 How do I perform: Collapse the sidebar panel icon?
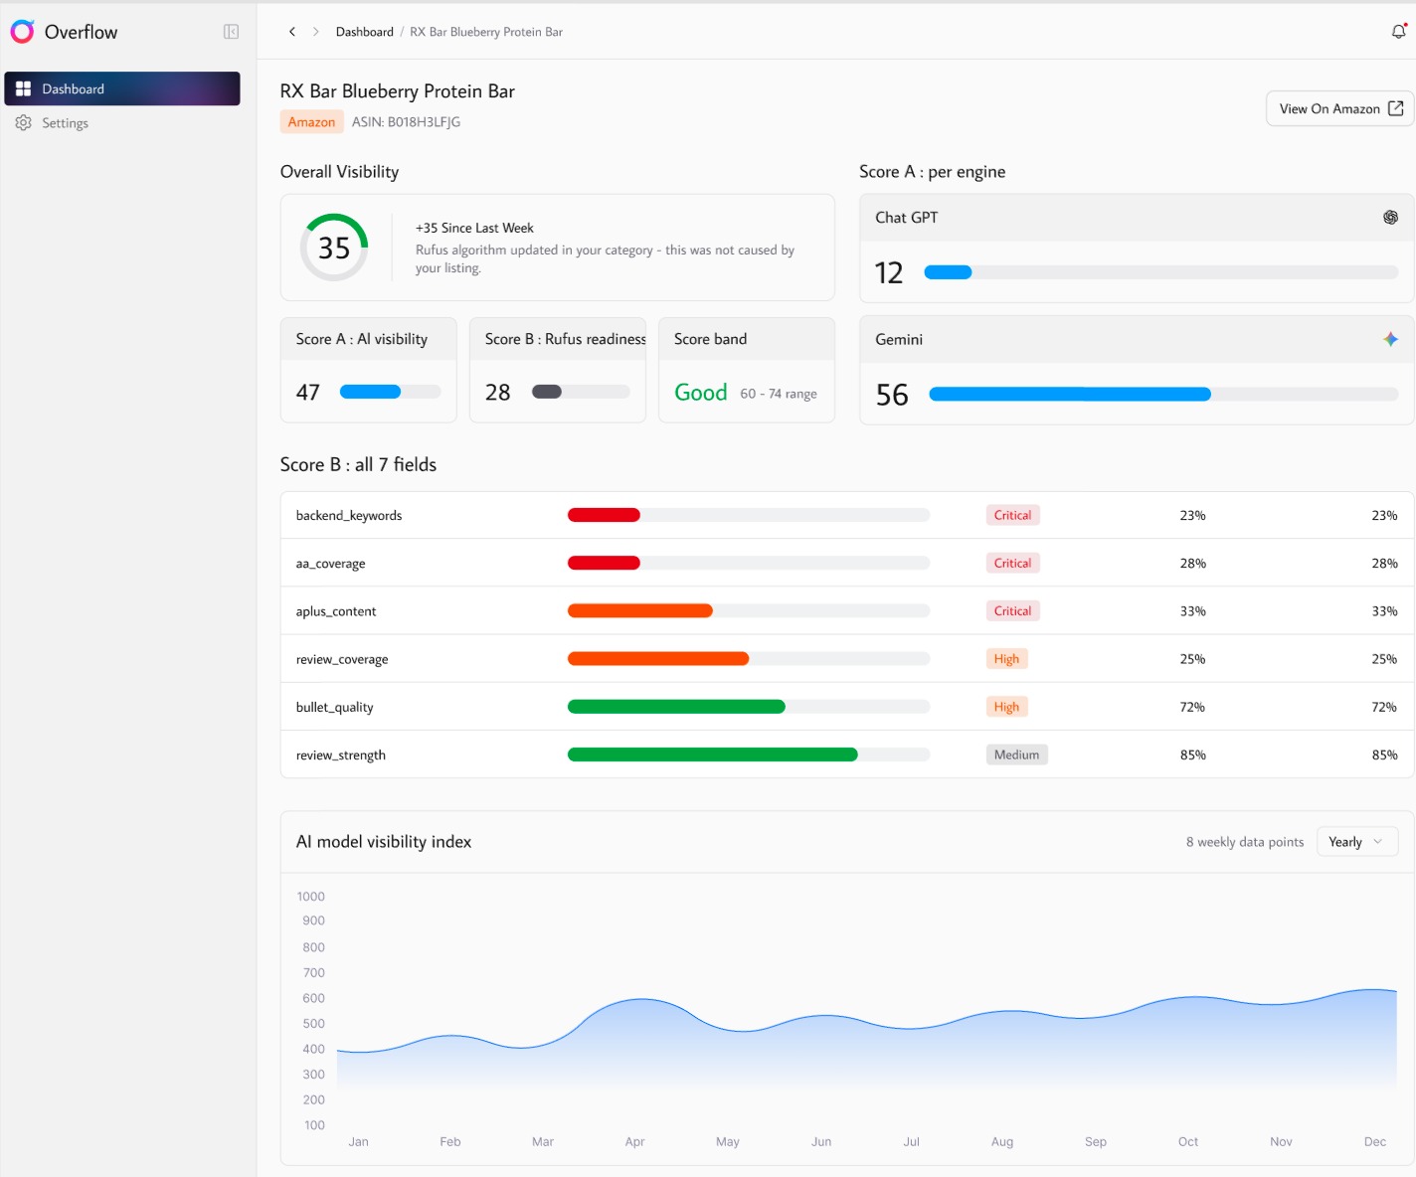click(x=231, y=32)
